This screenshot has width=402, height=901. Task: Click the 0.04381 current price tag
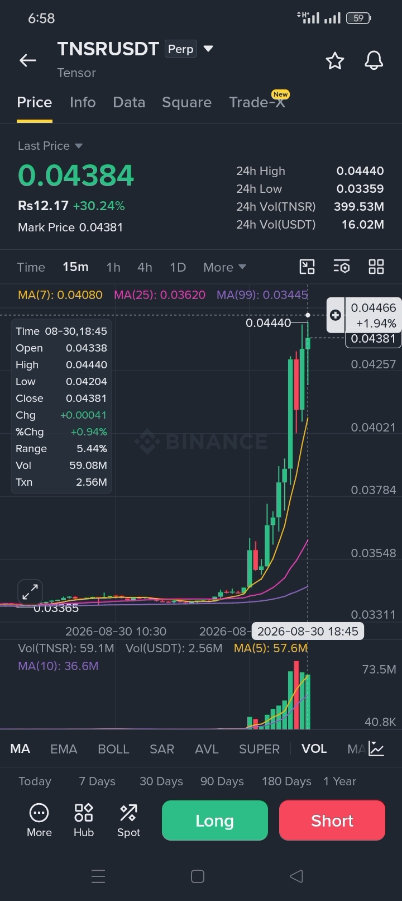[373, 339]
